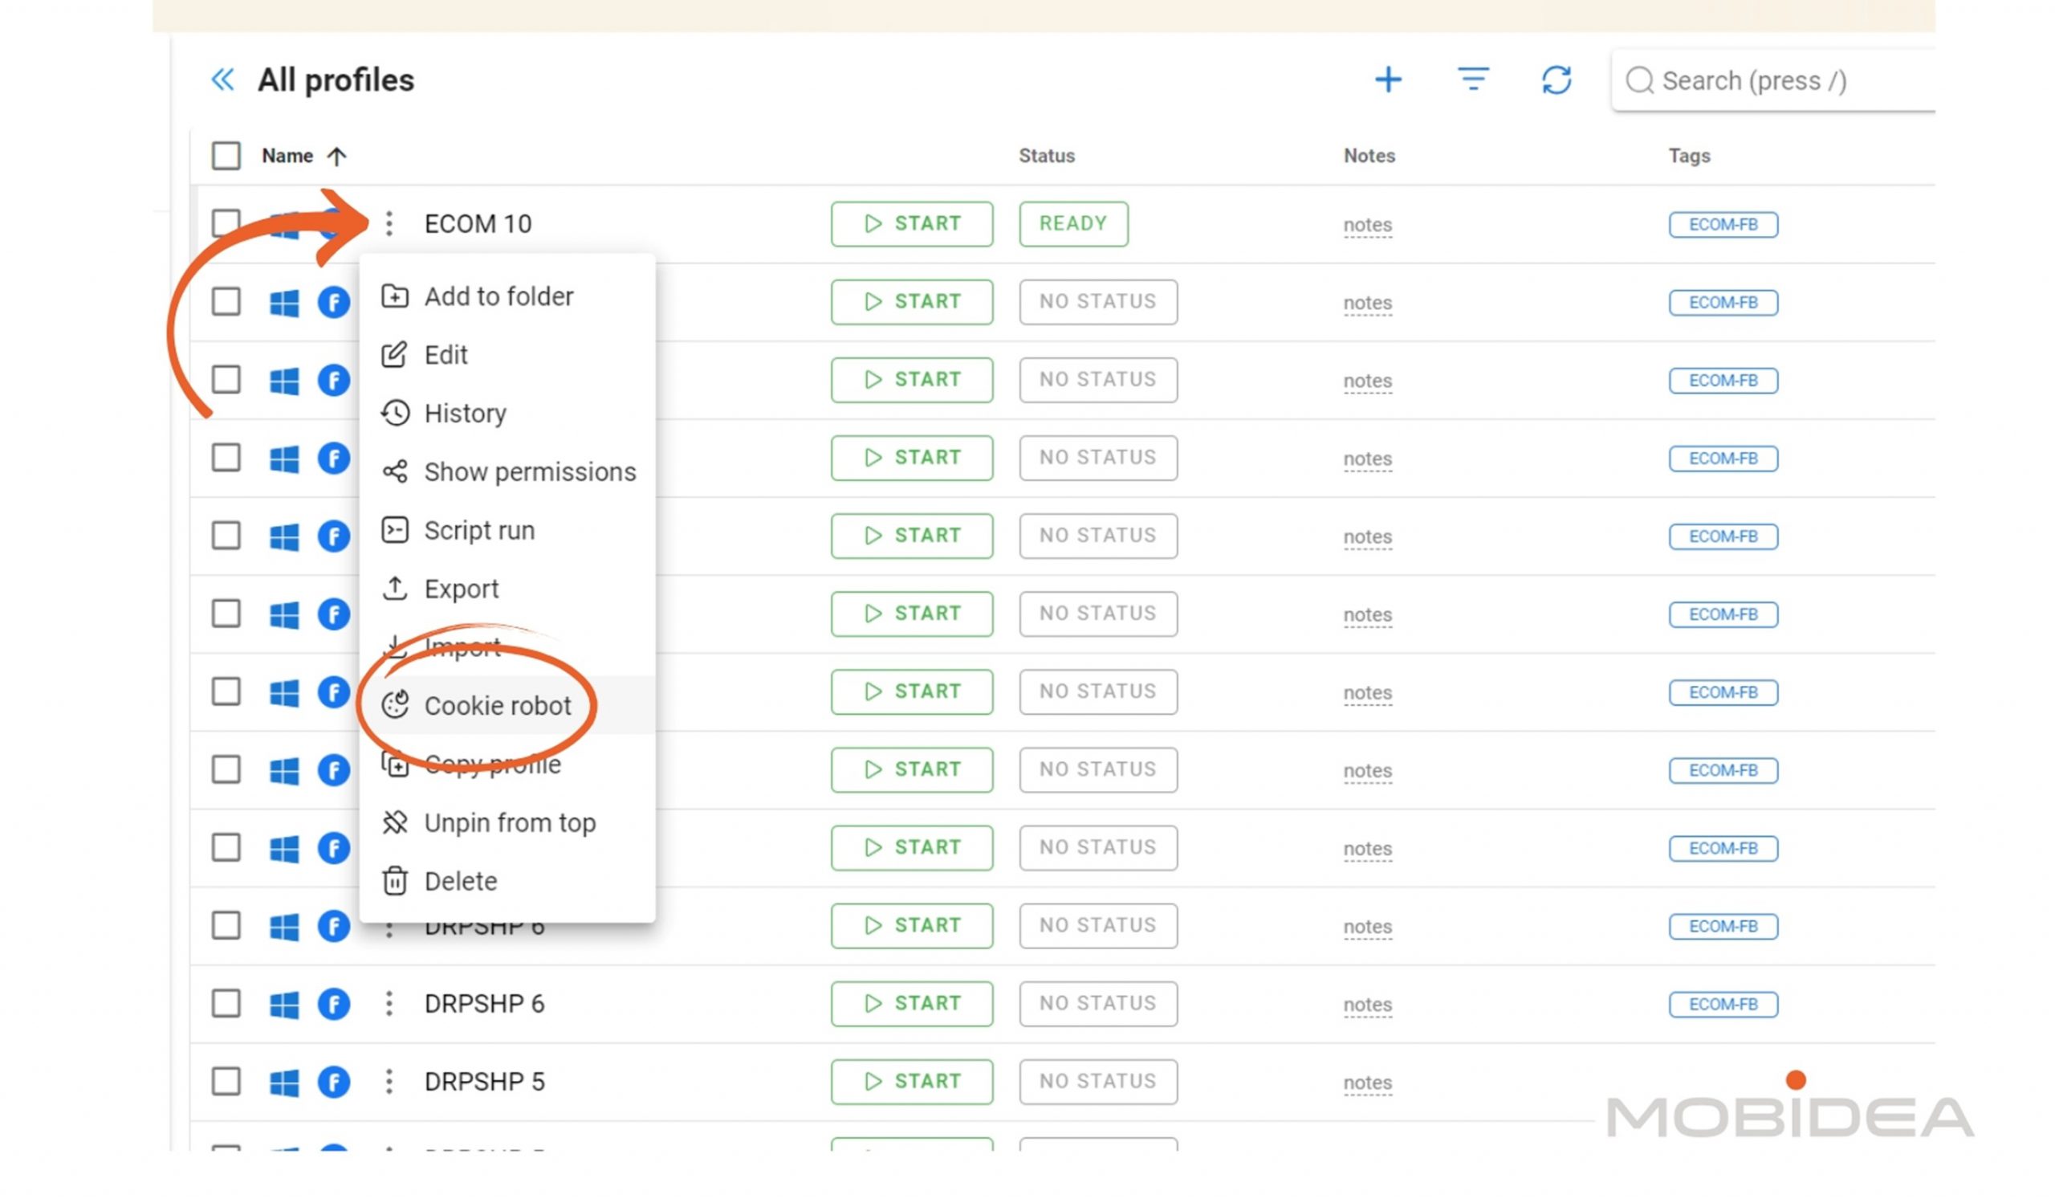
Task: Click the ECOM-FB tag on ECOM 10
Action: point(1723,224)
